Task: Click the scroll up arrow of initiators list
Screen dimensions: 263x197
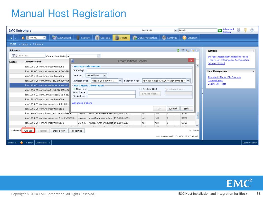Action: [x=197, y=66]
